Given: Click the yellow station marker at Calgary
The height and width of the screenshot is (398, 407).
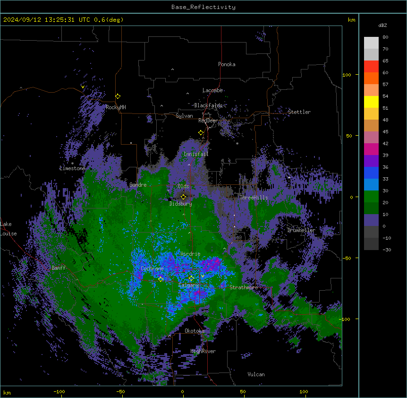Looking at the screenshot, I should tap(191, 278).
